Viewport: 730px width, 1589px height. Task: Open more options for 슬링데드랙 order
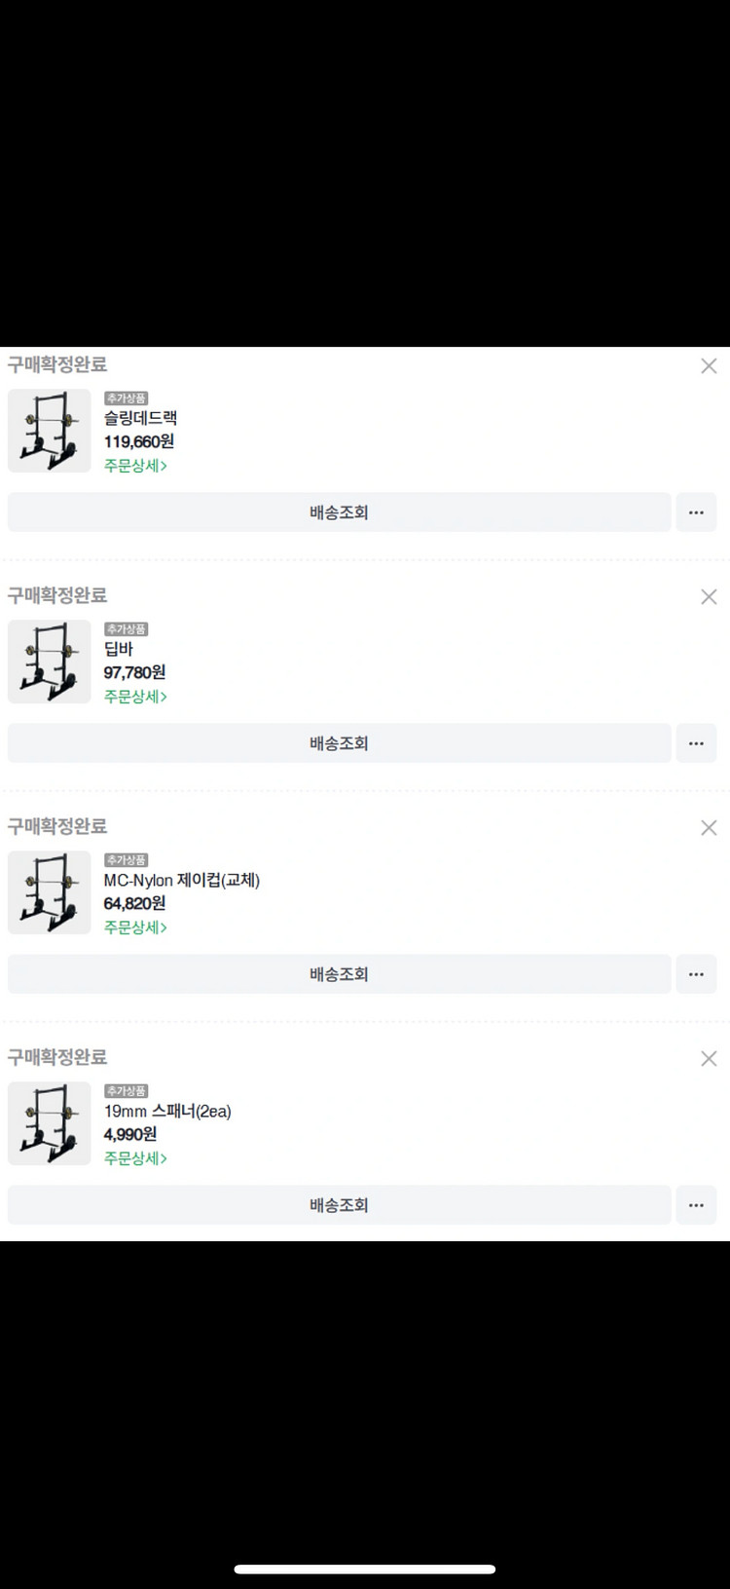(x=696, y=512)
